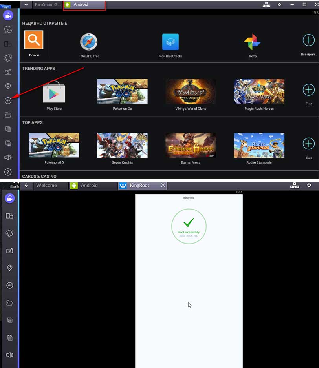Viewport: 319px width, 368px height.
Task: Open Seven Knights thumbnail
Action: (122, 145)
